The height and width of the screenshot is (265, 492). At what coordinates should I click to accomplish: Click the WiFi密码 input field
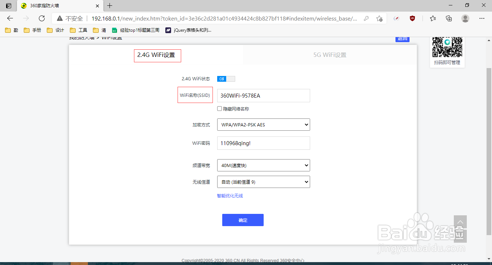[x=264, y=143]
